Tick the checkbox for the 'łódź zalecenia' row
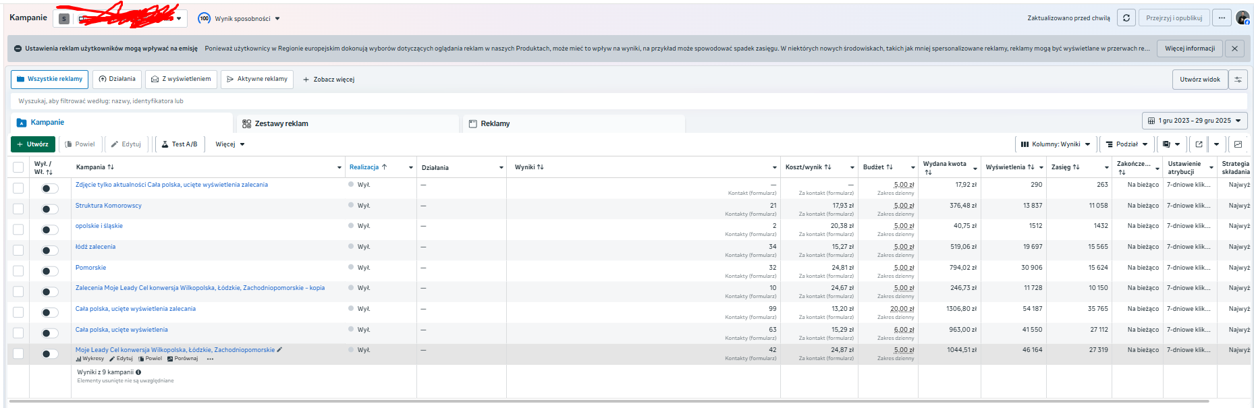 point(18,250)
